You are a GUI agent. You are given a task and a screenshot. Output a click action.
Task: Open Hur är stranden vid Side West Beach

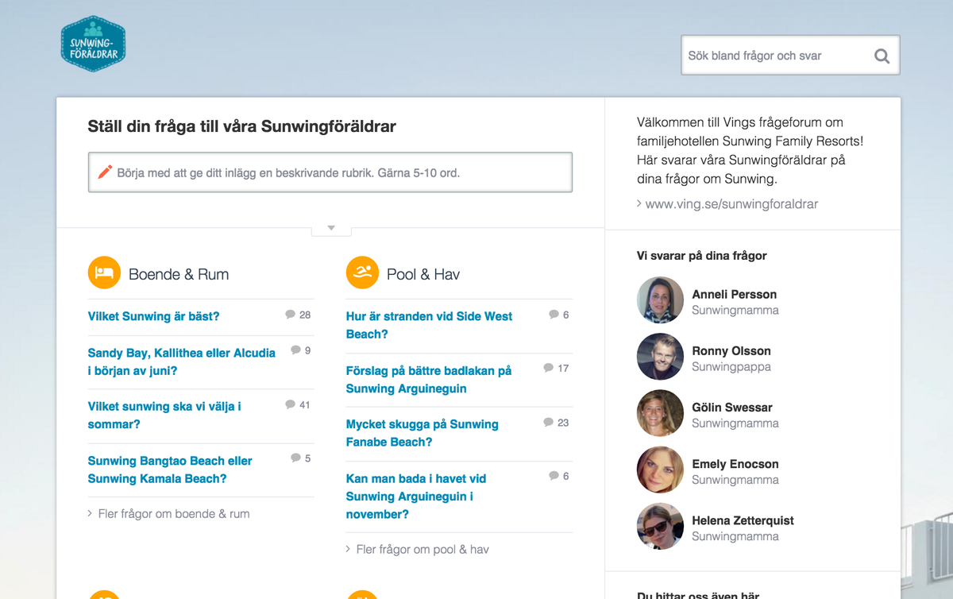point(429,325)
